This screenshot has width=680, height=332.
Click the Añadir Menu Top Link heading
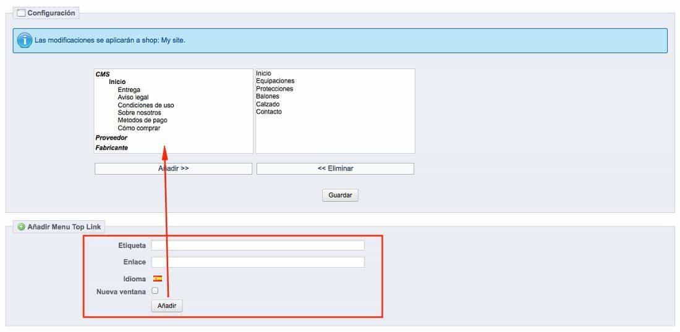click(x=64, y=227)
